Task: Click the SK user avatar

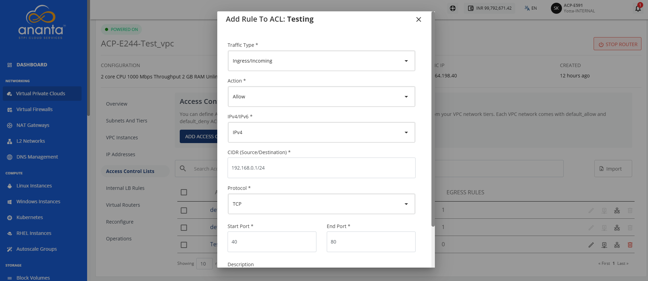Action: click(x=556, y=8)
